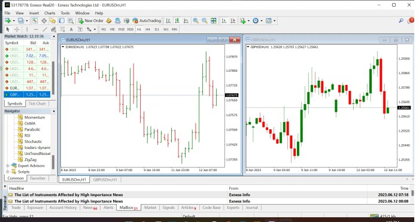This screenshot has width=419, height=222.
Task: Toggle AutoTrading on or off
Action: pos(147,20)
